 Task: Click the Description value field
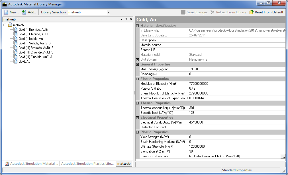click(x=237, y=40)
